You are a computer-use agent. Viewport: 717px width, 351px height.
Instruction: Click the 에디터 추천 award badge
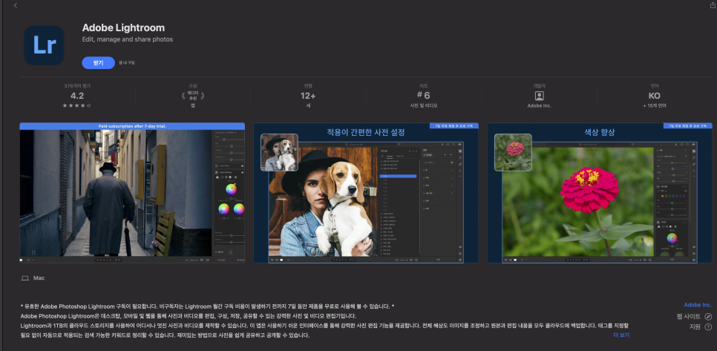[x=192, y=96]
